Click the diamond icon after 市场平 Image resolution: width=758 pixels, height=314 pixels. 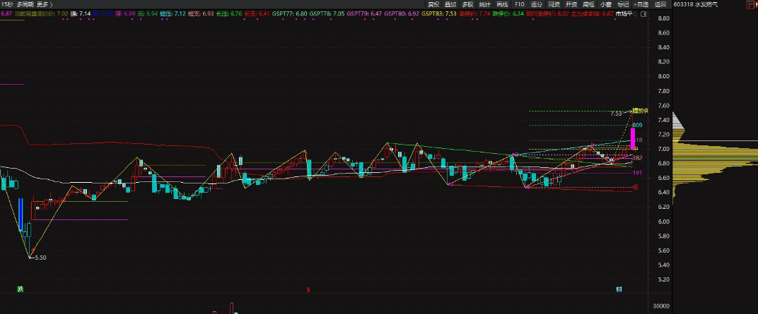click(x=636, y=13)
